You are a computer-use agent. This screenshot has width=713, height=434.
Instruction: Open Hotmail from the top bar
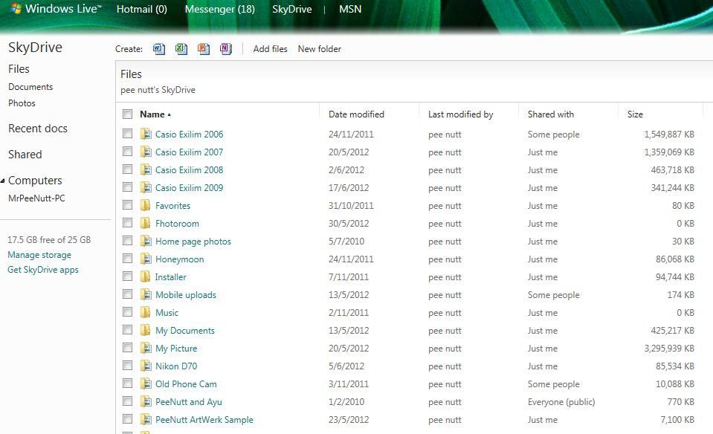pyautogui.click(x=141, y=10)
